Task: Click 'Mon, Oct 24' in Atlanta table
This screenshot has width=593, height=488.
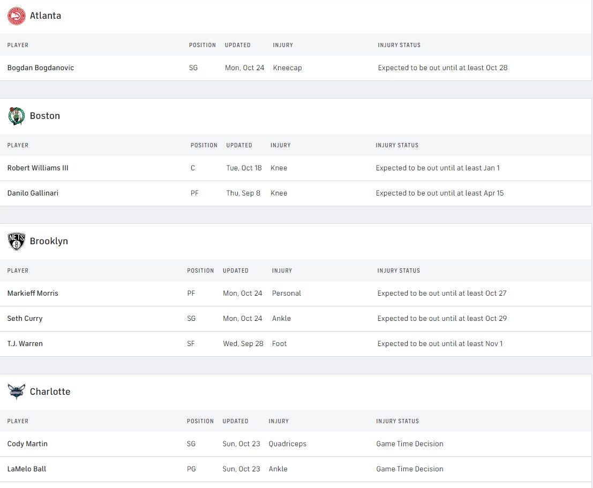Action: tap(244, 67)
